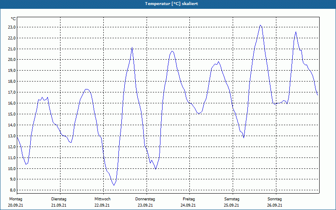Click the date 20.09.21
336x210 pixels.
16,205
